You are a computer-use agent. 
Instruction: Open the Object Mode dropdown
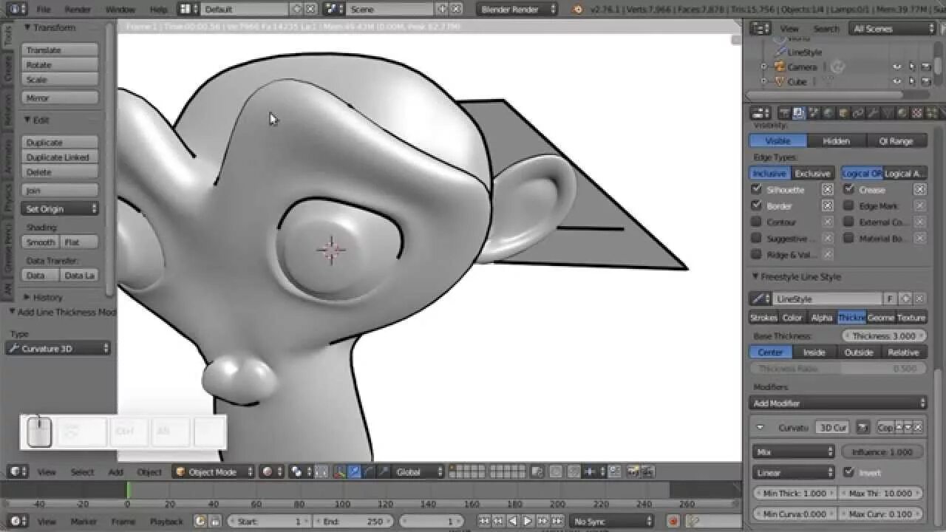click(x=213, y=471)
